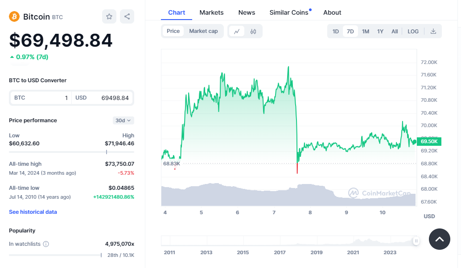Click the 2017 label on range timeline
461x268 pixels.
tap(280, 252)
